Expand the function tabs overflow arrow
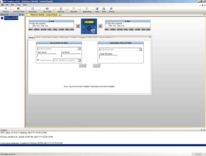 coord(150,37)
